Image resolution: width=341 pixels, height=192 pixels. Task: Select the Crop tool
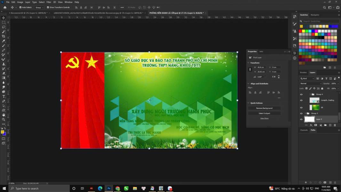[x=4, y=36]
